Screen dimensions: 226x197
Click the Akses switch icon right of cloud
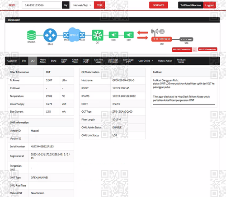[x=82, y=35]
